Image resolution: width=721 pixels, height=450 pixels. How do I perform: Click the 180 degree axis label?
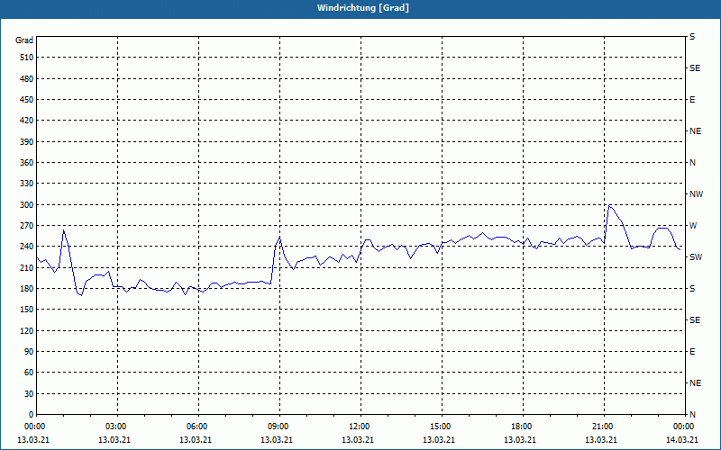27,289
